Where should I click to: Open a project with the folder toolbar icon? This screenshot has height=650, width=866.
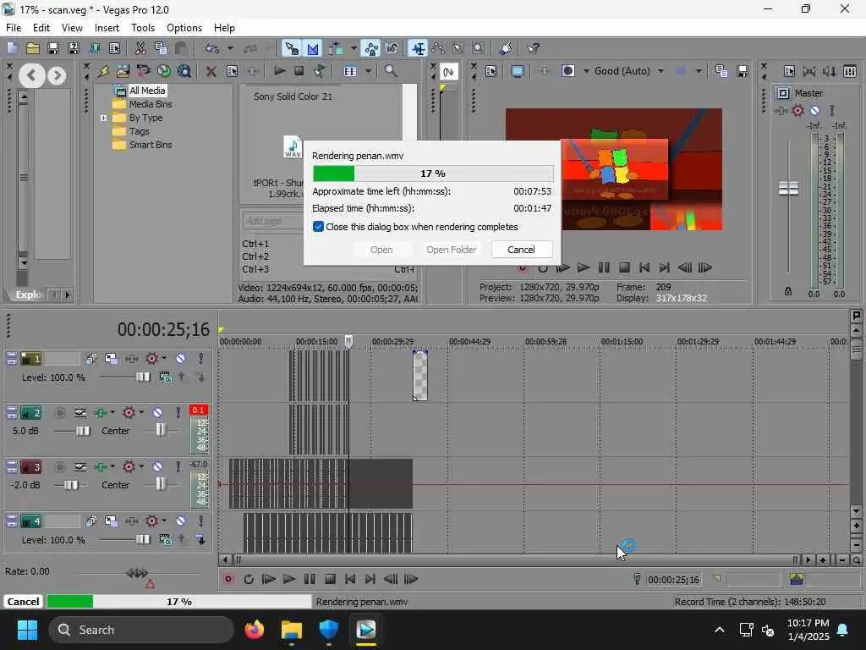coord(33,48)
